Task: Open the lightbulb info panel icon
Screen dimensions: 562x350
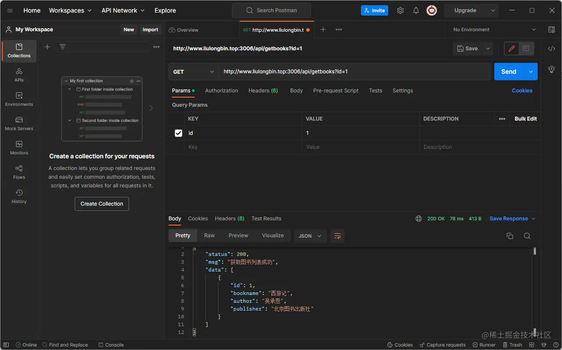Action: coord(552,69)
